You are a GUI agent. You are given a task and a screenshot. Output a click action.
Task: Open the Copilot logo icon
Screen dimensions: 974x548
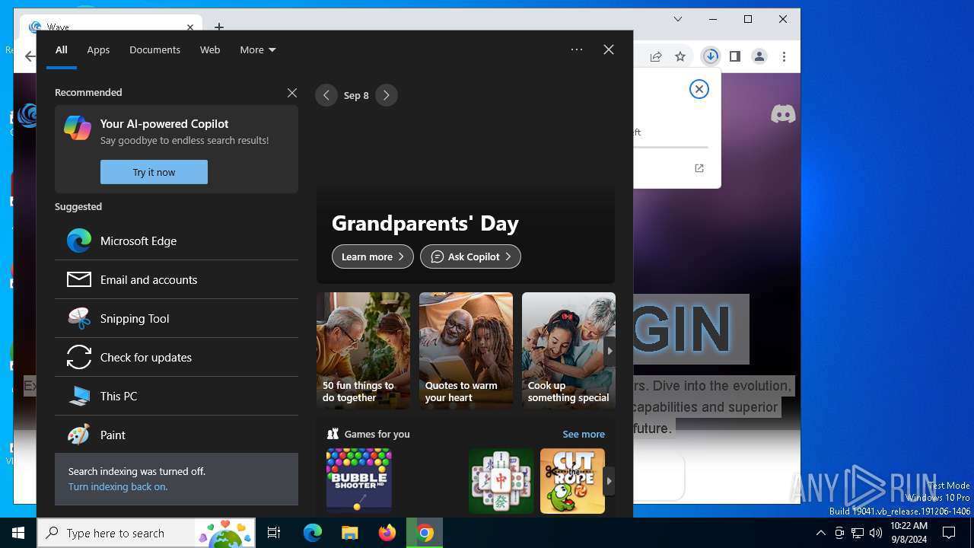[78, 128]
